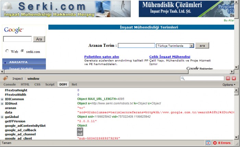Switch to the Console tab
Screen dimensions: 240x147
[x=10, y=84]
